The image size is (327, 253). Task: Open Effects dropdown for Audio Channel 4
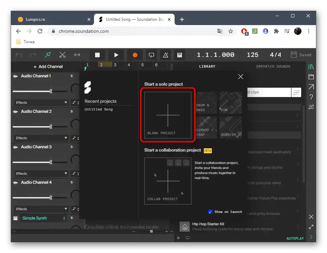pos(41,209)
